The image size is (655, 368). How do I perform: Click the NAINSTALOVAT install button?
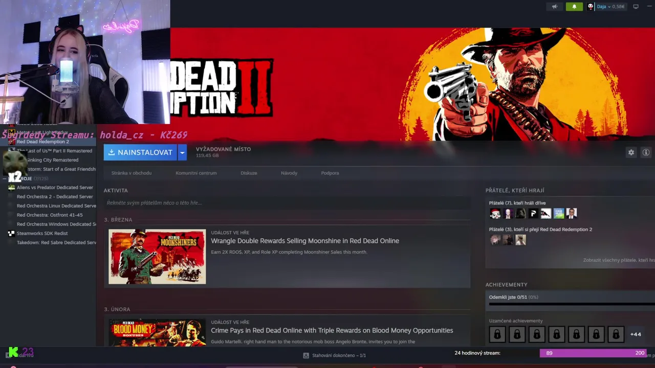(x=140, y=152)
